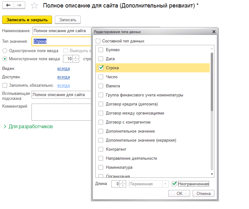Toggle the Выводить checkbox
The width and height of the screenshot is (249, 209).
click(65, 51)
